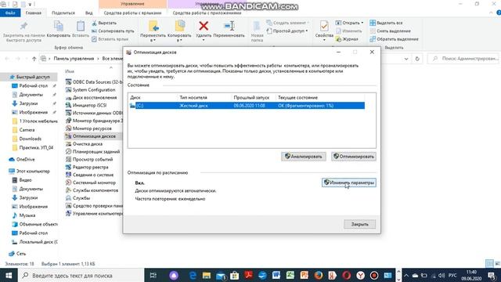Screen dimensions: 501x282
Task: Open the Microsoft Store taskbar icon
Action: pos(234,275)
